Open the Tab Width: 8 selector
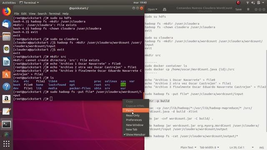 pos(209,147)
